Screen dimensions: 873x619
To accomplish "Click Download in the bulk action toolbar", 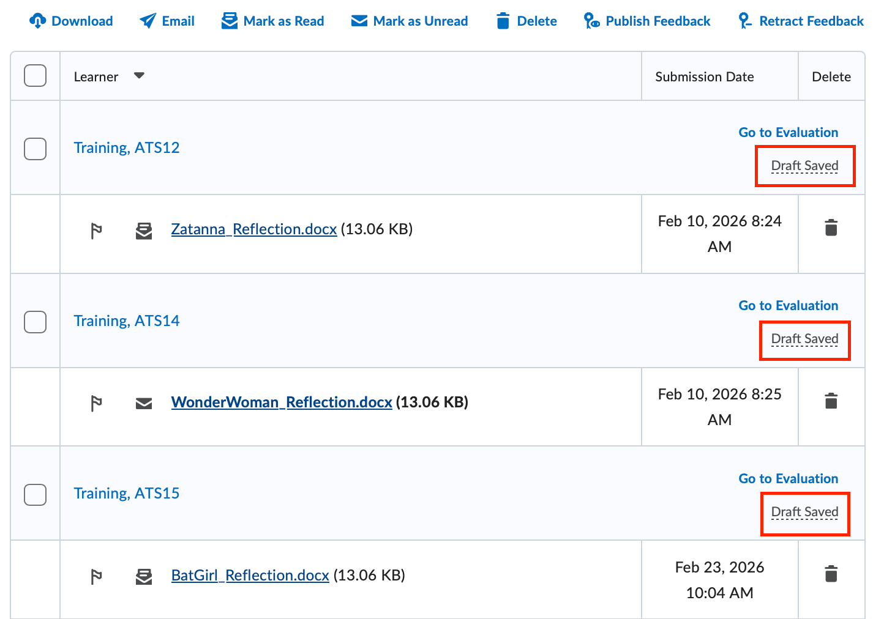I will click(71, 21).
